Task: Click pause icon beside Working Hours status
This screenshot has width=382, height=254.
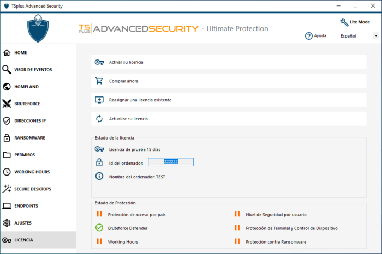Action: coord(99,241)
